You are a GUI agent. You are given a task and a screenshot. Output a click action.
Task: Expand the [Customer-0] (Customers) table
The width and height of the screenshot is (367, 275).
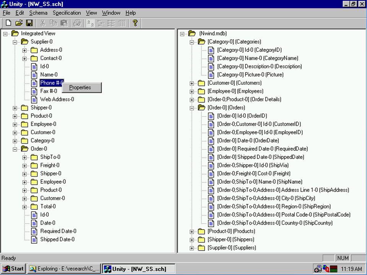pos(192,83)
